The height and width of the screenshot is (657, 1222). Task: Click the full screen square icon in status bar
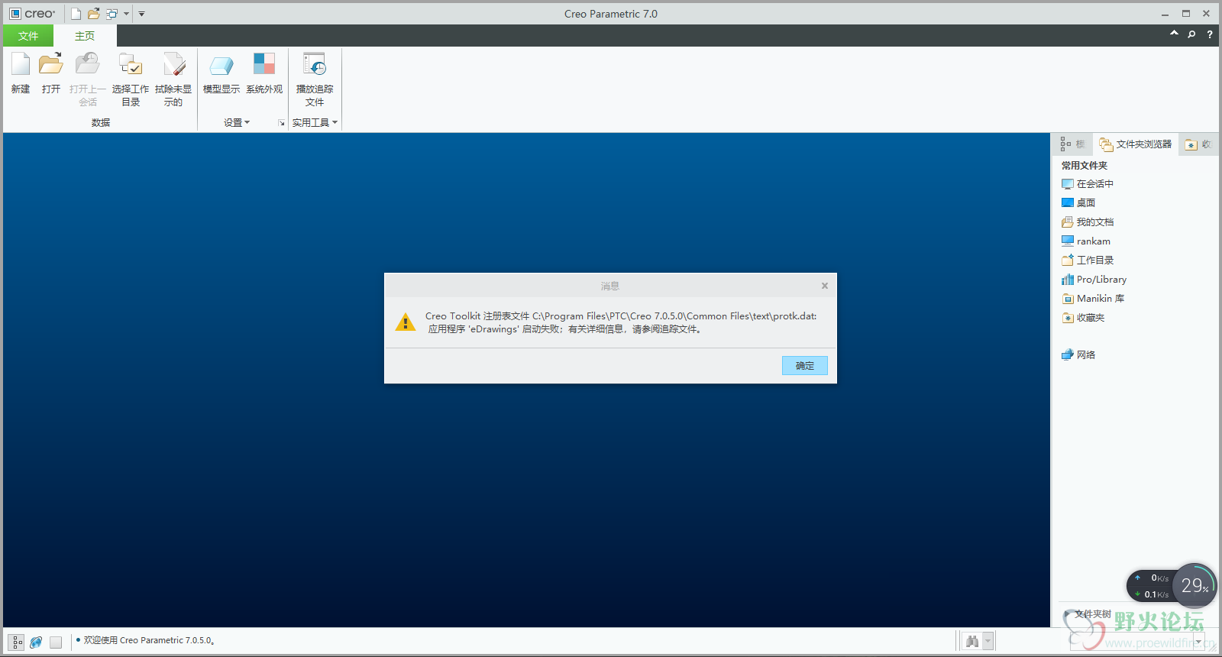coord(56,642)
